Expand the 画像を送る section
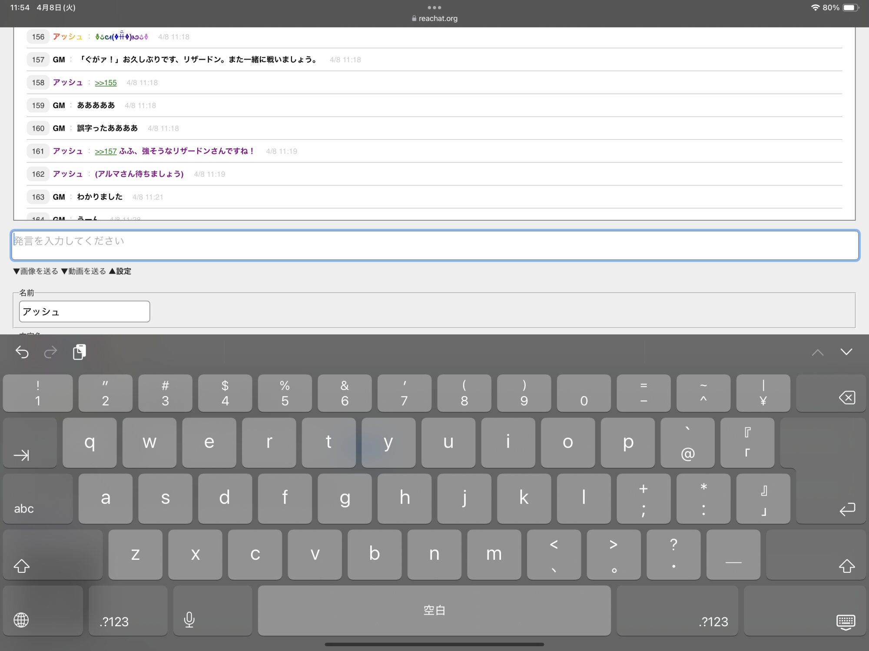This screenshot has width=869, height=651. coord(36,271)
